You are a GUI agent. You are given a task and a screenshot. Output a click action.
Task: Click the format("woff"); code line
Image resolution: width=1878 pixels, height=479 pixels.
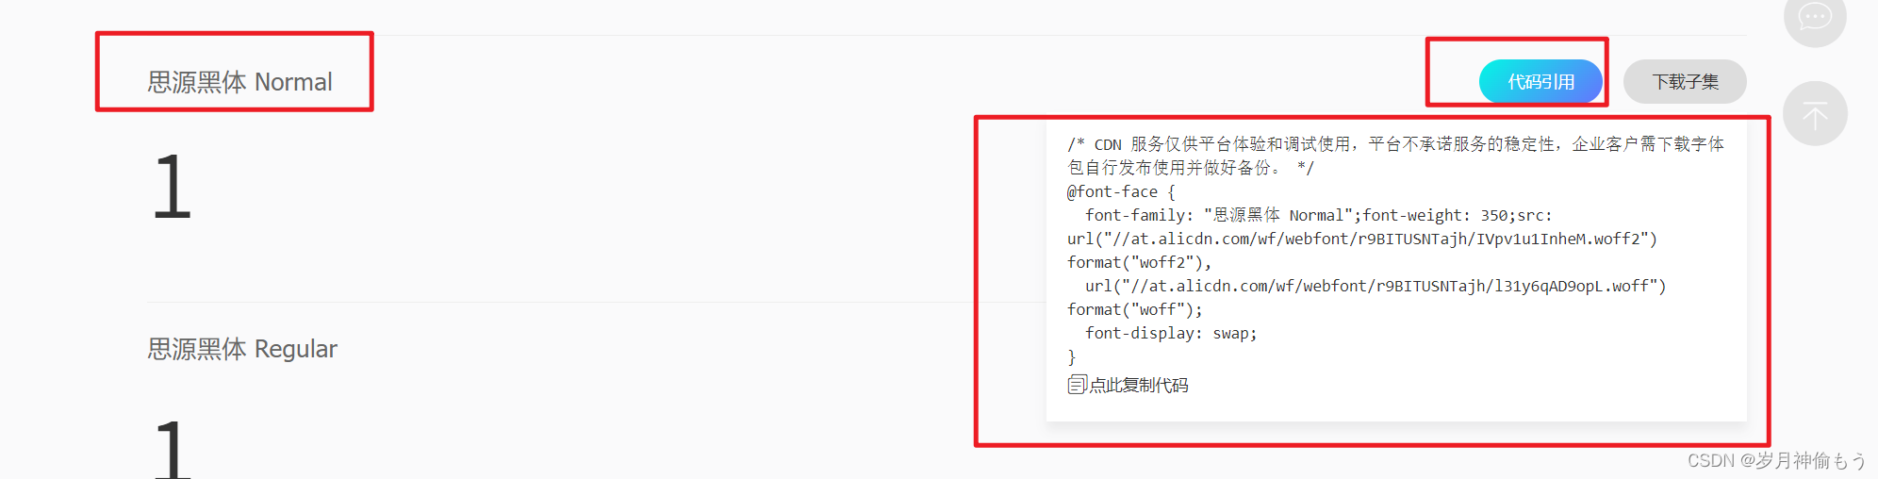[x=1135, y=309]
